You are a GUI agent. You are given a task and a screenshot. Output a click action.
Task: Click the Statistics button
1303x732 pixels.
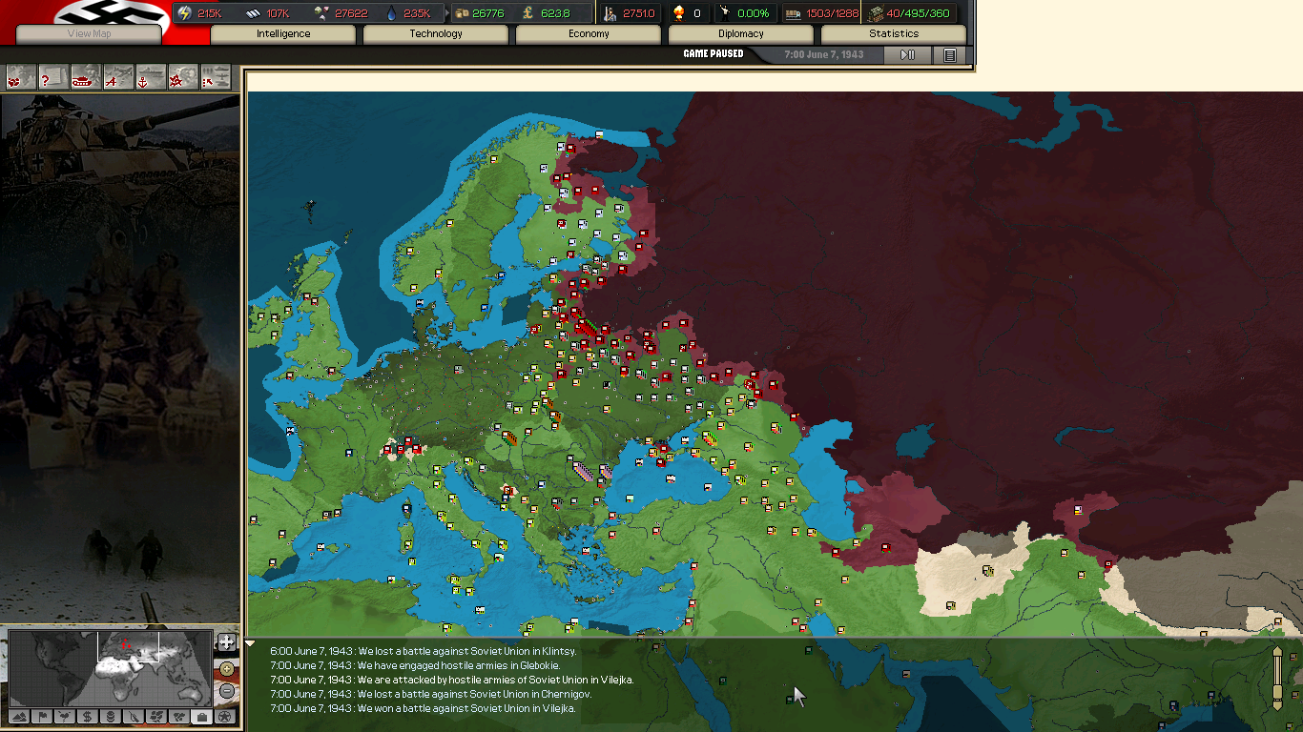tap(894, 34)
